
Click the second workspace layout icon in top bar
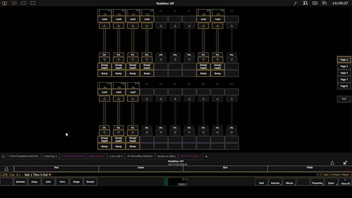(x=14, y=3)
